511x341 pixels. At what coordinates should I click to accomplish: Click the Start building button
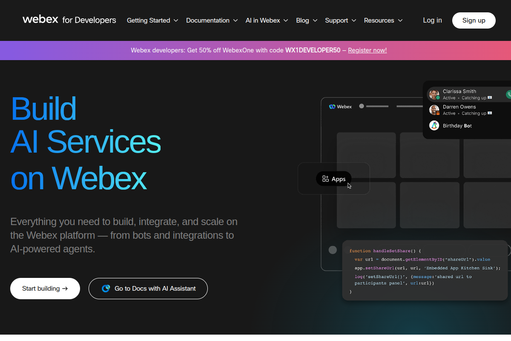point(45,289)
